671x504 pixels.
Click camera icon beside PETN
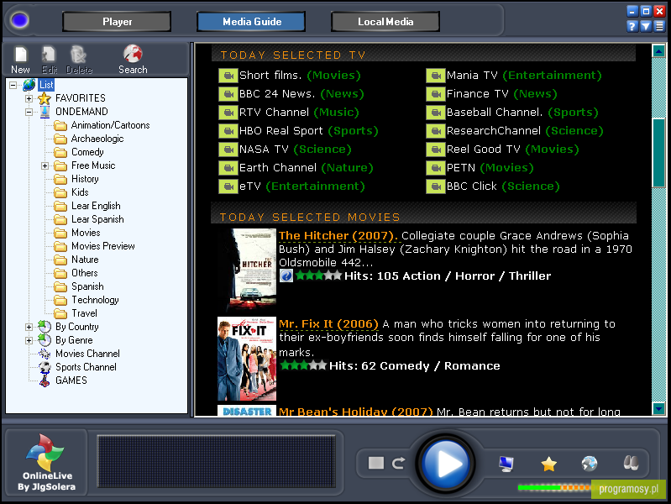436,168
